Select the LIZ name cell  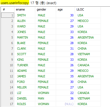tap(25, 93)
